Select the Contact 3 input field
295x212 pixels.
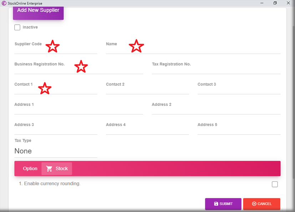coord(239,90)
